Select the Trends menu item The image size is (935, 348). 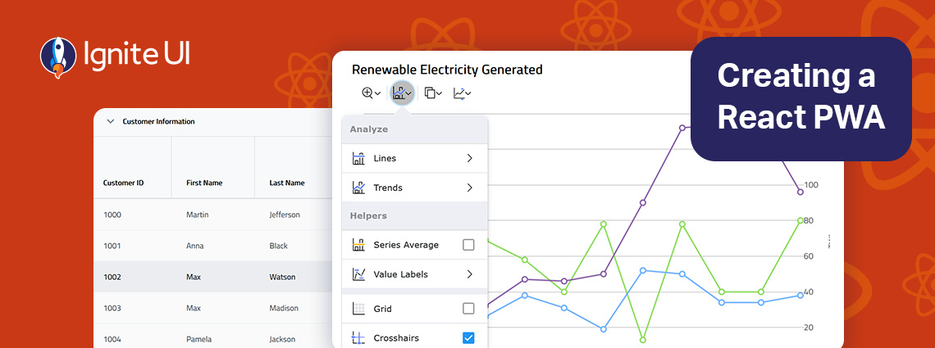coord(414,188)
